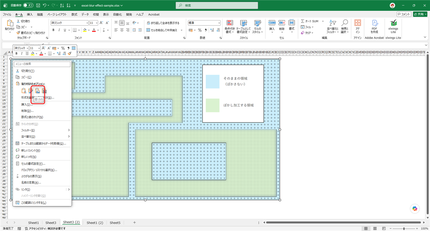
Task: Open the 標準 number format dropdown
Action: 219,23
